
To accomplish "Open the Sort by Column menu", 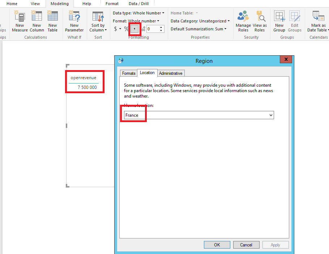I will click(98, 22).
